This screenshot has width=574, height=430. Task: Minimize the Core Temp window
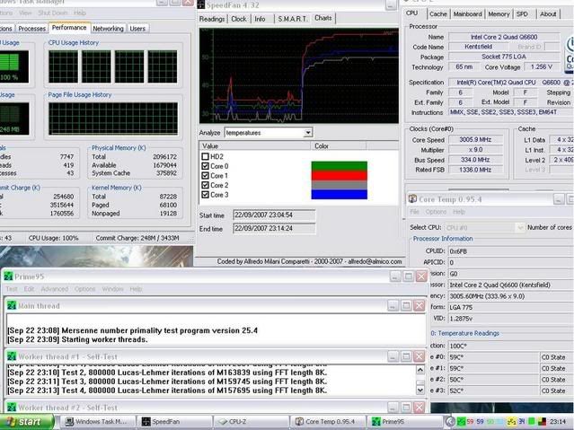point(558,199)
